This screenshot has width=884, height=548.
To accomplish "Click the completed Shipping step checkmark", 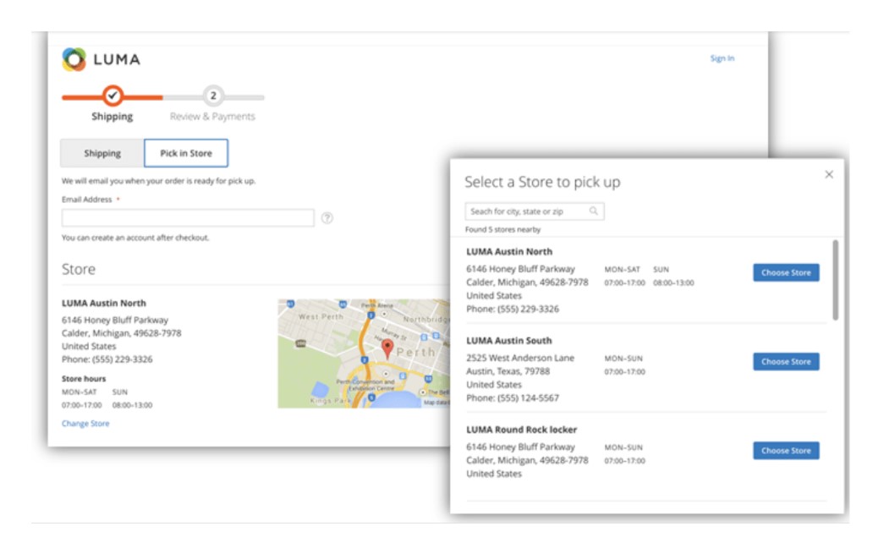I will (x=113, y=96).
